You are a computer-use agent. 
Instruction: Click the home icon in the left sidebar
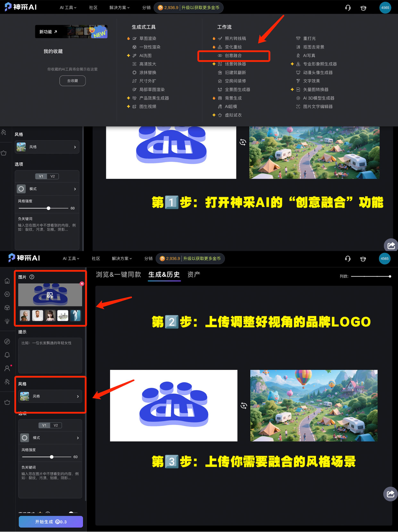pyautogui.click(x=7, y=281)
